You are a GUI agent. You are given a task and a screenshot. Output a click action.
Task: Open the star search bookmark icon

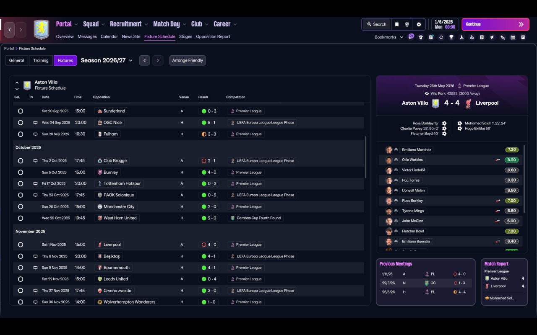[x=503, y=37]
